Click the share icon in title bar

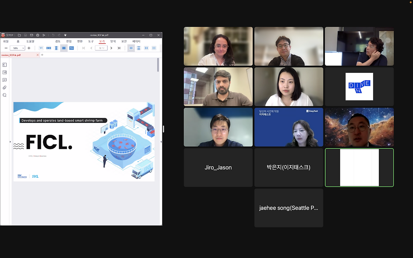click(44, 35)
